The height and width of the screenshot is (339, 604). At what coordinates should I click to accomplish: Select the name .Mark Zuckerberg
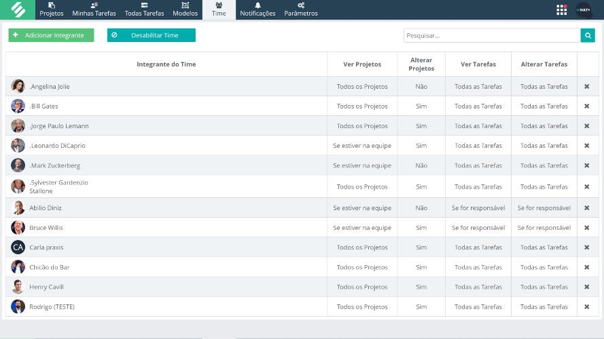coord(55,165)
